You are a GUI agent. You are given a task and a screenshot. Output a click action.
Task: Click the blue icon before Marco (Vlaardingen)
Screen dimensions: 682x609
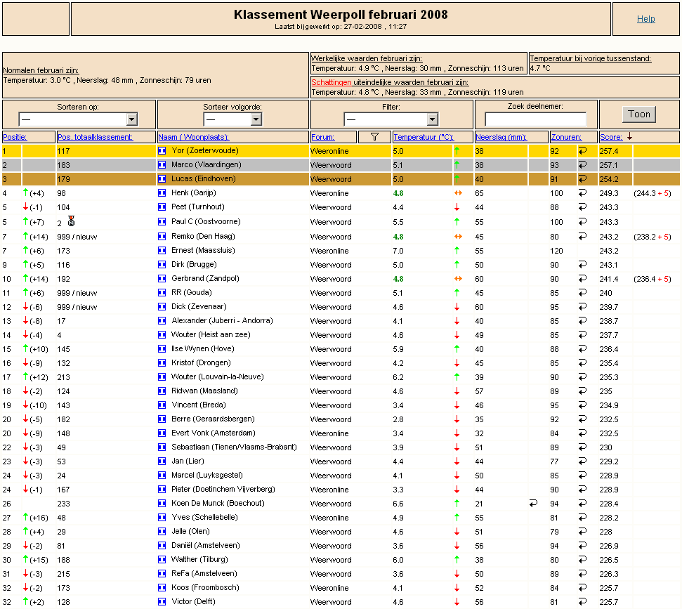(162, 165)
